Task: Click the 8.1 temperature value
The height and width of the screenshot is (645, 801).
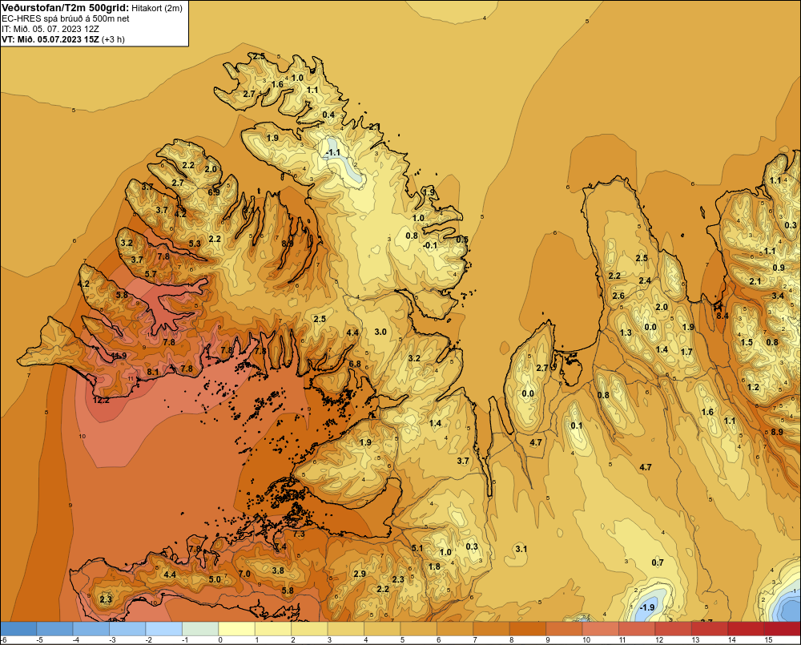Action: (x=153, y=372)
